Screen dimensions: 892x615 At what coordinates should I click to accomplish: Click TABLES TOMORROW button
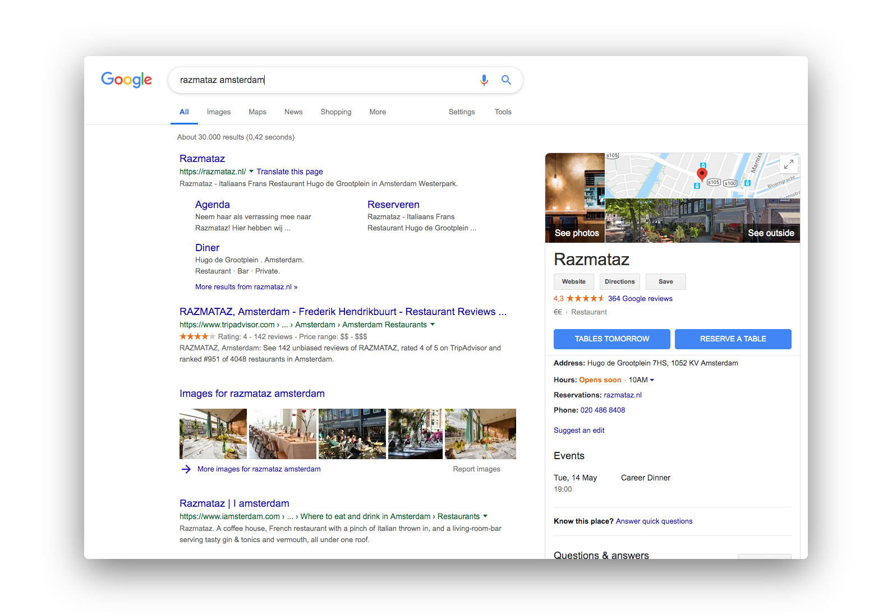point(612,339)
